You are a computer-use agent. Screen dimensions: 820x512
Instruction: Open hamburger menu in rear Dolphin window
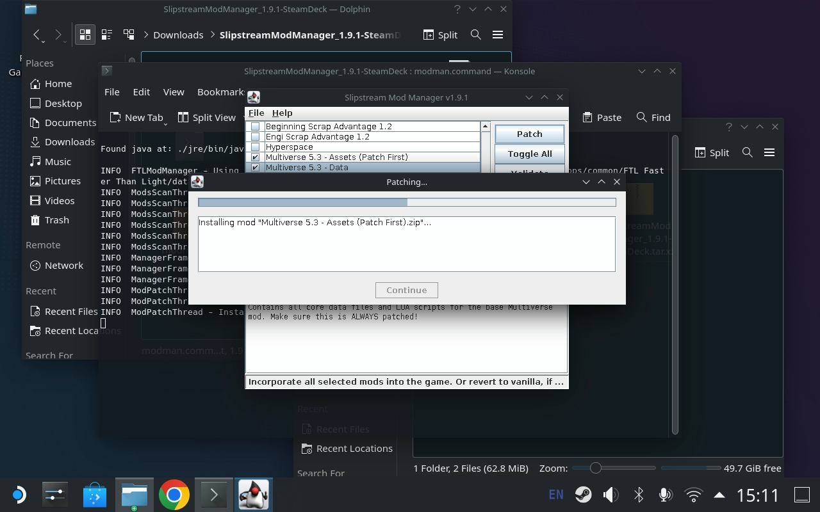(769, 152)
